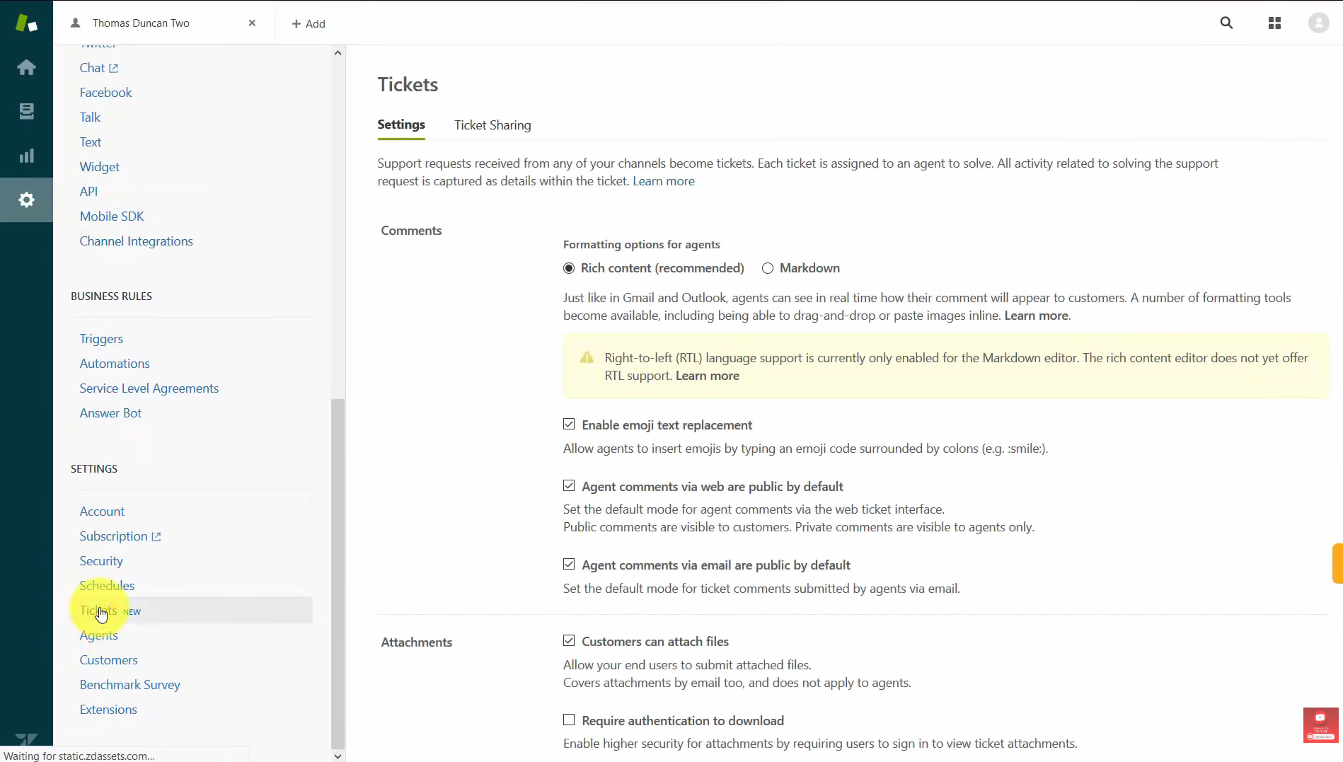
Task: Click Learn more after ticket description
Action: point(664,181)
